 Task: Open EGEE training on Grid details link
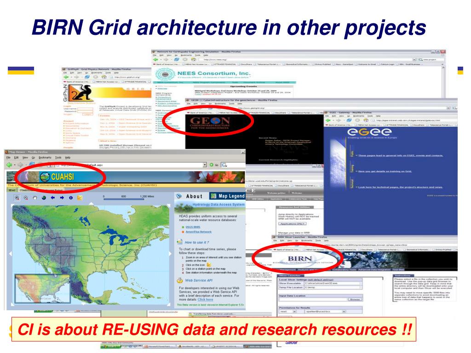385,171
